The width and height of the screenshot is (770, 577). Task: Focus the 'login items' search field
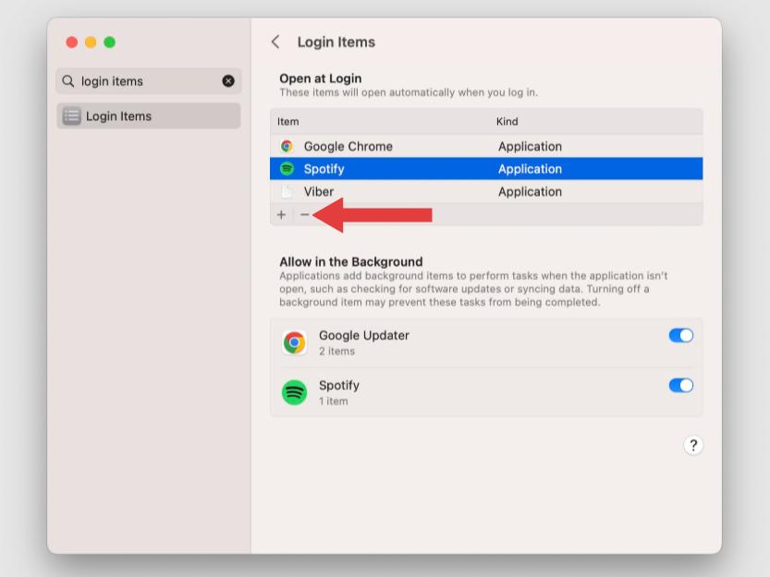[x=149, y=81]
